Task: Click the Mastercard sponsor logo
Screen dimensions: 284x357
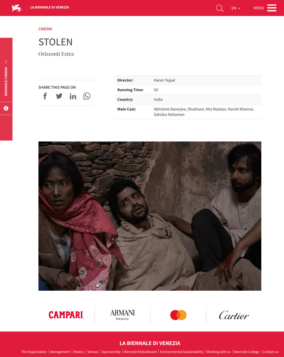Action: tap(178, 315)
